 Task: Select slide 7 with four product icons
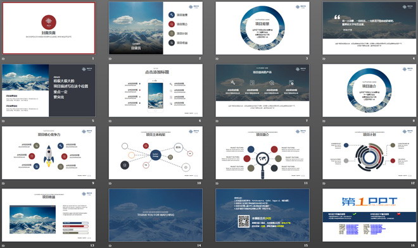[263, 90]
